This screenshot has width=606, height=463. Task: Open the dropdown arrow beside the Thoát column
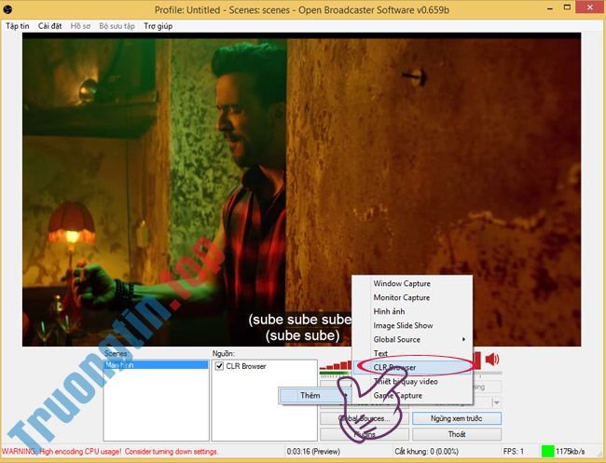(x=497, y=402)
